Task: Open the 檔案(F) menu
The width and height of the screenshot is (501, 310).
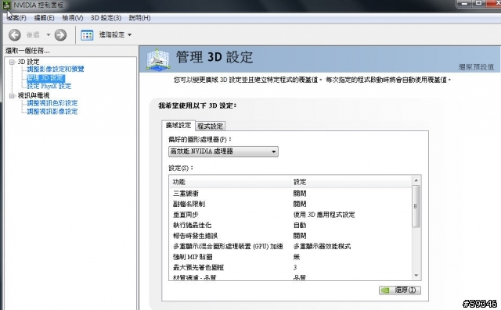Action: click(16, 18)
